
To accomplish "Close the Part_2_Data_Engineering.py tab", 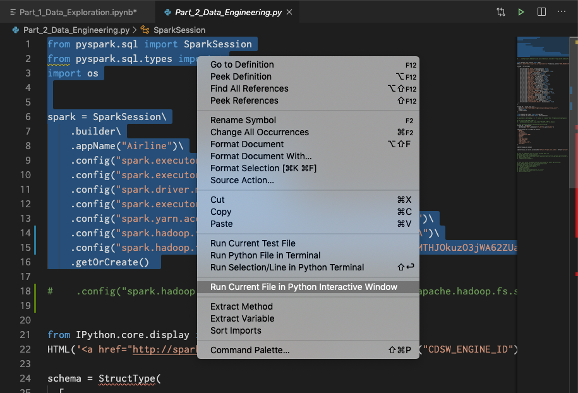I will pyautogui.click(x=289, y=12).
